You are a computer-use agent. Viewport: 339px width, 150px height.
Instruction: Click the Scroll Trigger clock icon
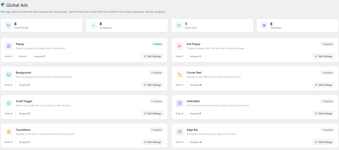click(x=8, y=103)
